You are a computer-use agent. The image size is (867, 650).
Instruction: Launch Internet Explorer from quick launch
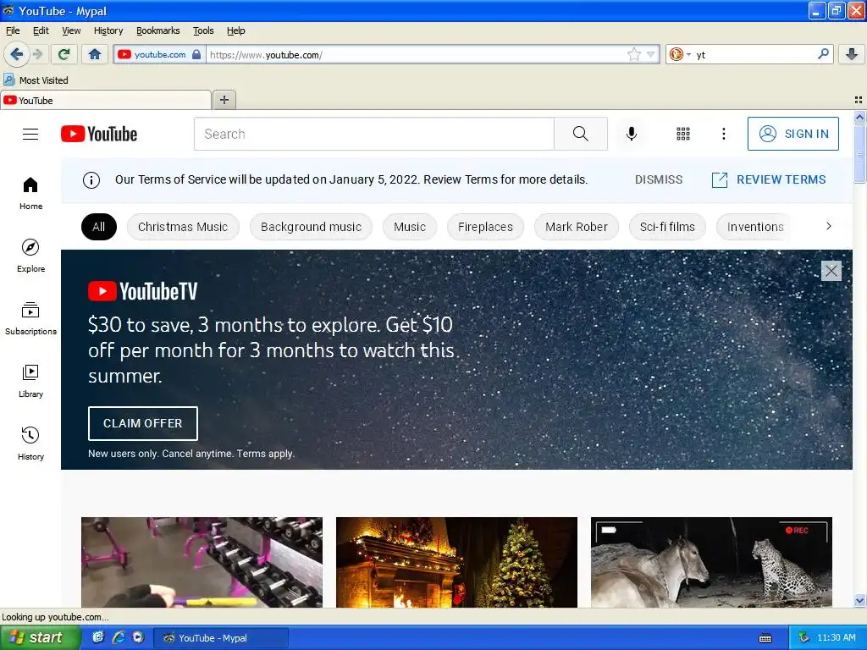tap(119, 637)
